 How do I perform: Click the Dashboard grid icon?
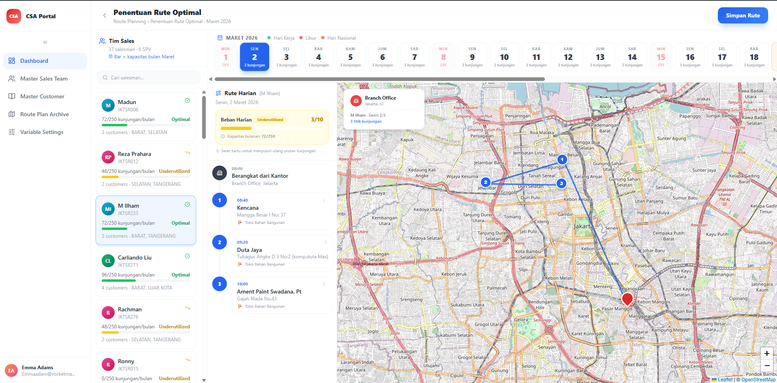12,61
